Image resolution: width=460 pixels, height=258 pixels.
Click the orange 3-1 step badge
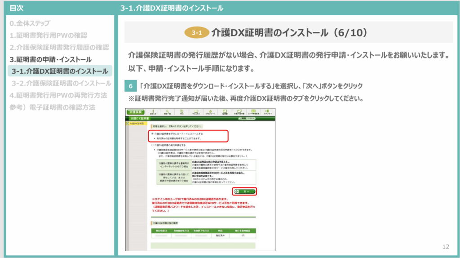pyautogui.click(x=197, y=32)
